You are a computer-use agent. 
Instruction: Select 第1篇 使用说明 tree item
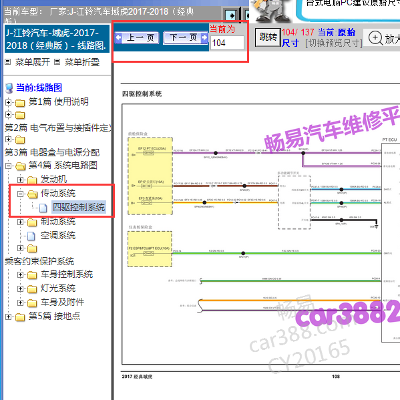pos(58,102)
